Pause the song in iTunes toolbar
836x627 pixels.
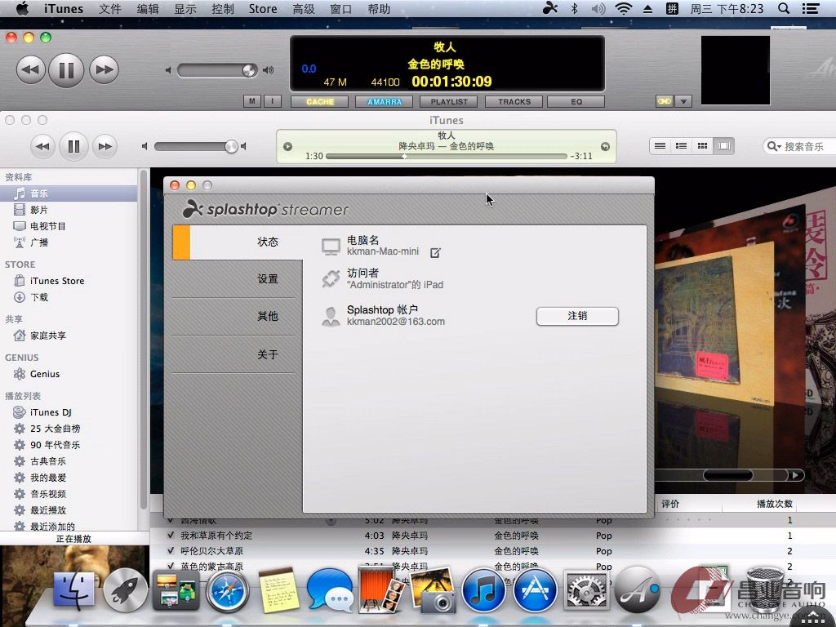[73, 146]
